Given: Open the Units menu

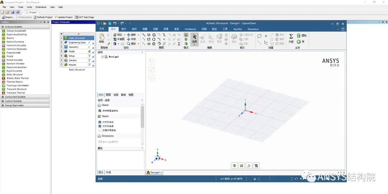Looking at the screenshot, I should [x=29, y=7].
